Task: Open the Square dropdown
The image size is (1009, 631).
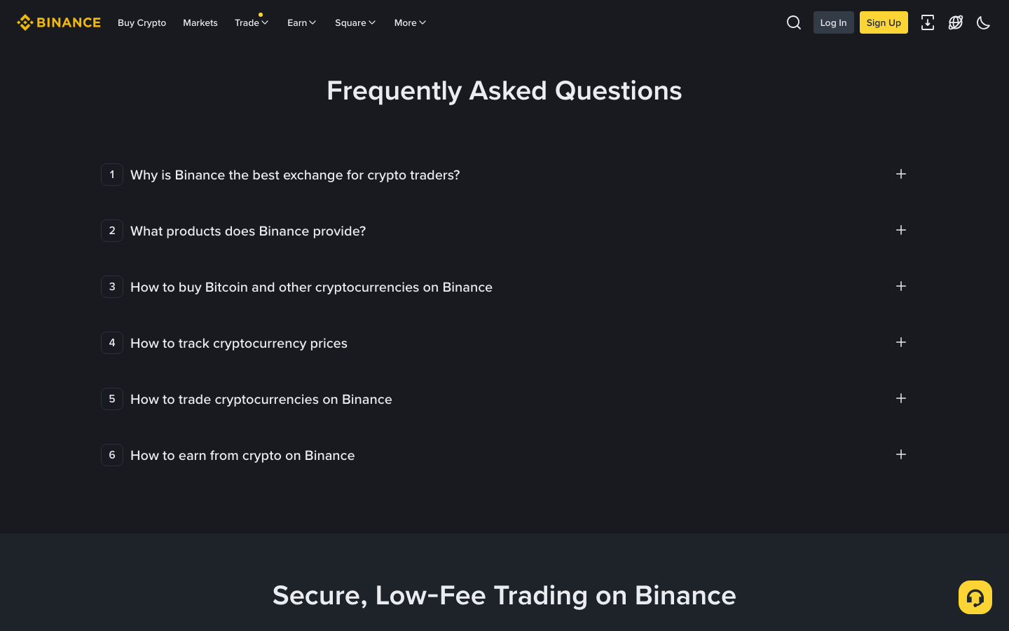Action: coord(355,22)
